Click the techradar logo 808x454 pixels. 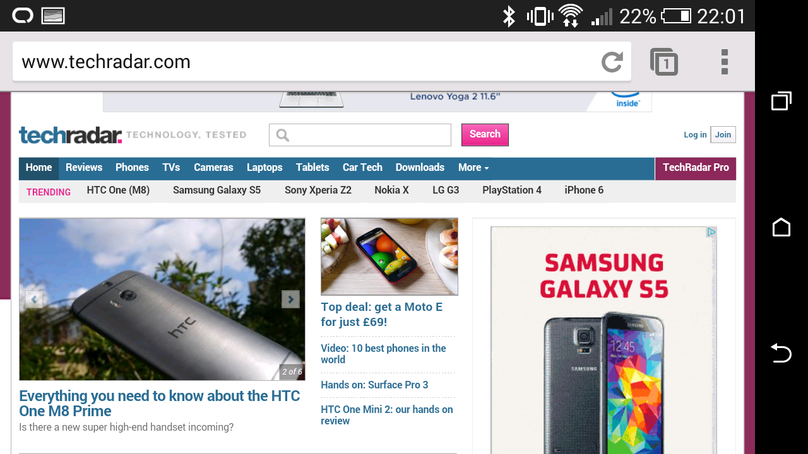point(70,135)
